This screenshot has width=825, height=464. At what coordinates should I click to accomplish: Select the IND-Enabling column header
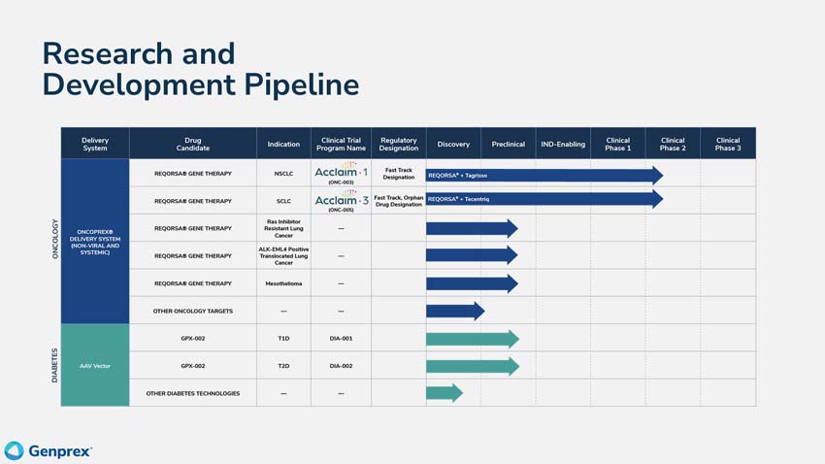click(563, 144)
